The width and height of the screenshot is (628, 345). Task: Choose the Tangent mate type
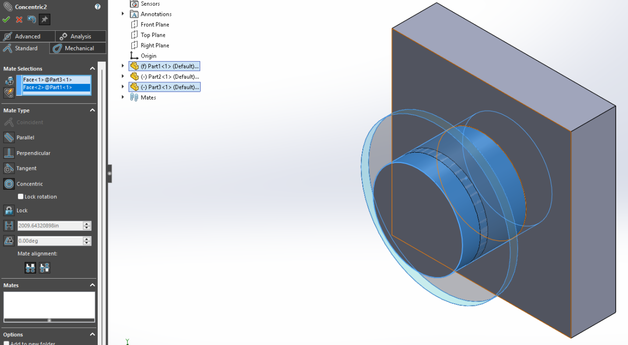(x=20, y=169)
